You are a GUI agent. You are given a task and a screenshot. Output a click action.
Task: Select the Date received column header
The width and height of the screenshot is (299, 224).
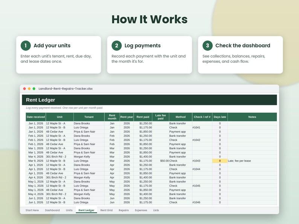pyautogui.click(x=36, y=117)
